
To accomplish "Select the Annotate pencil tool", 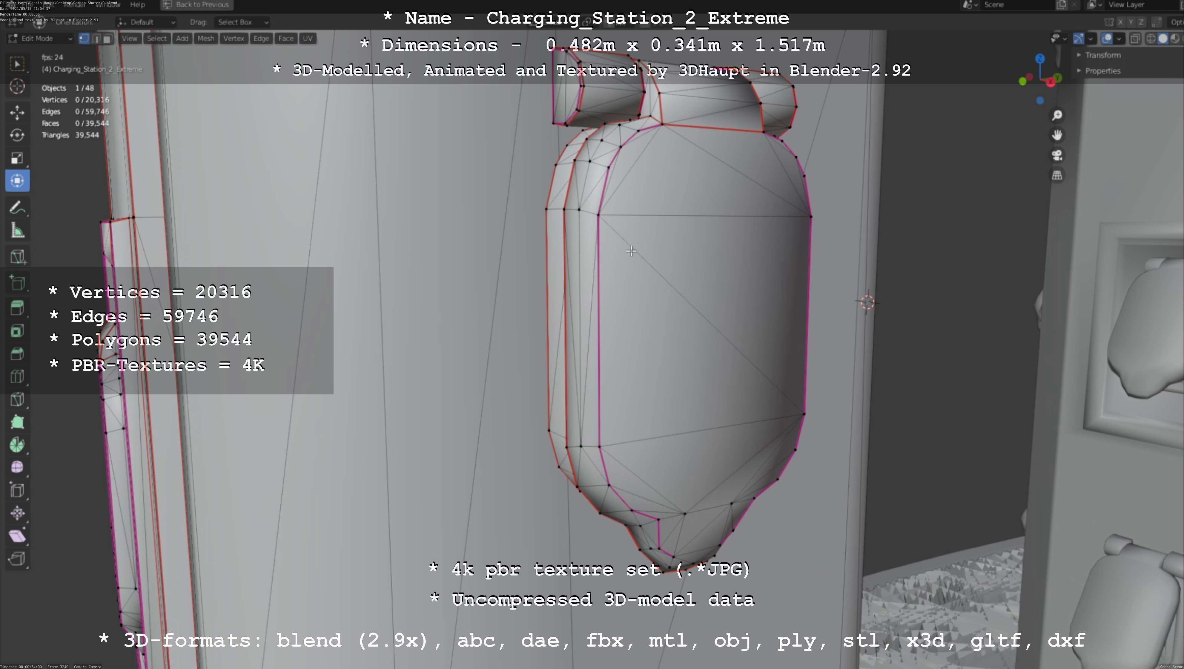I will (17, 208).
